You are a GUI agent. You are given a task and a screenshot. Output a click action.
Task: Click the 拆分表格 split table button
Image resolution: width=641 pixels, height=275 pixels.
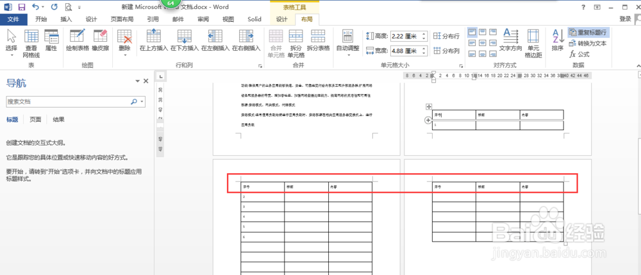point(319,40)
